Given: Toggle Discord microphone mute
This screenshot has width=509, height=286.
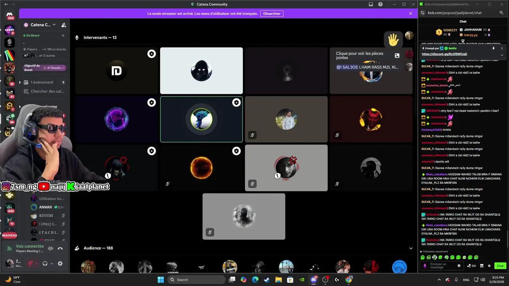Looking at the screenshot, I should click(30, 263).
